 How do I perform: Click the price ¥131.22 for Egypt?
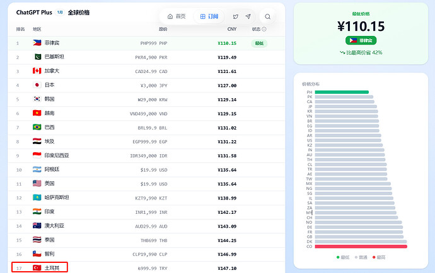pyautogui.click(x=227, y=142)
